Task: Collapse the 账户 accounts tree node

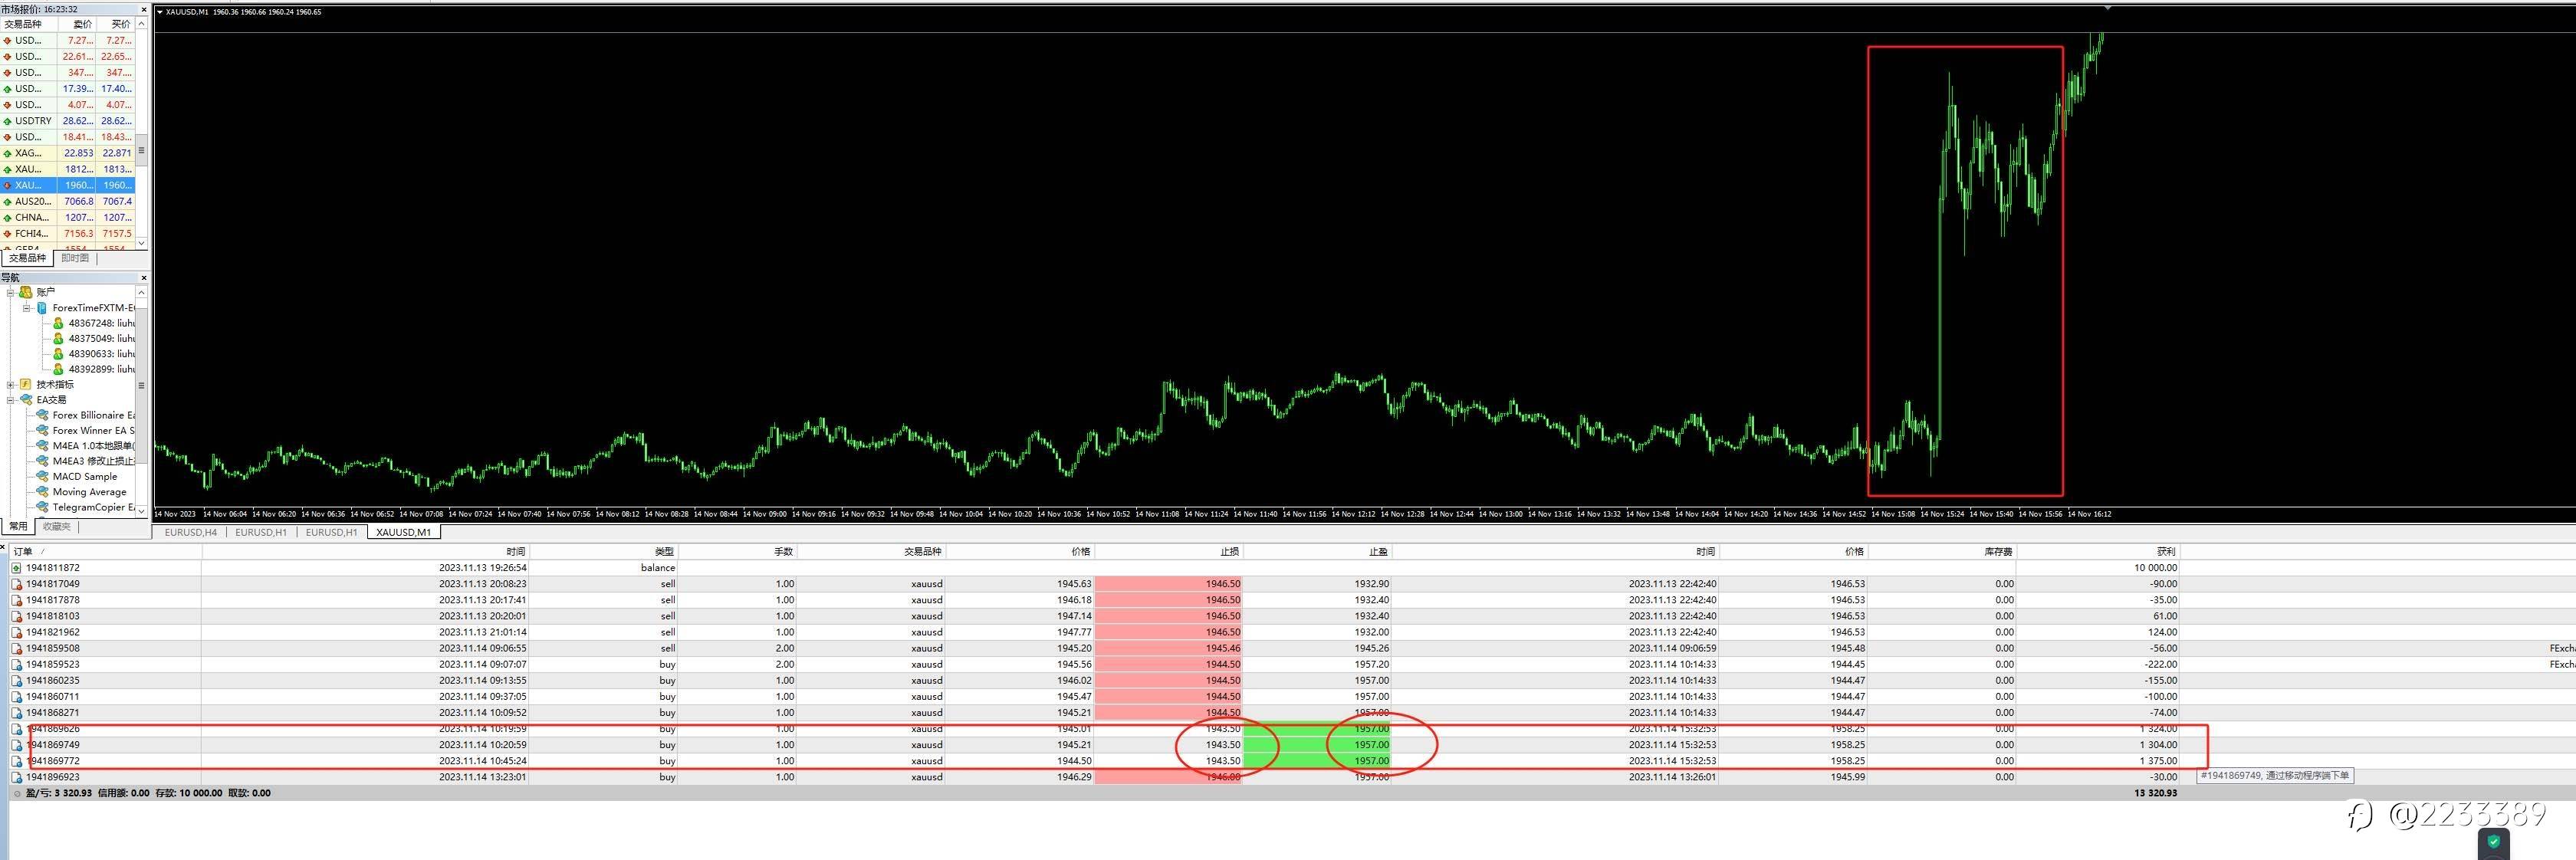Action: (11, 293)
